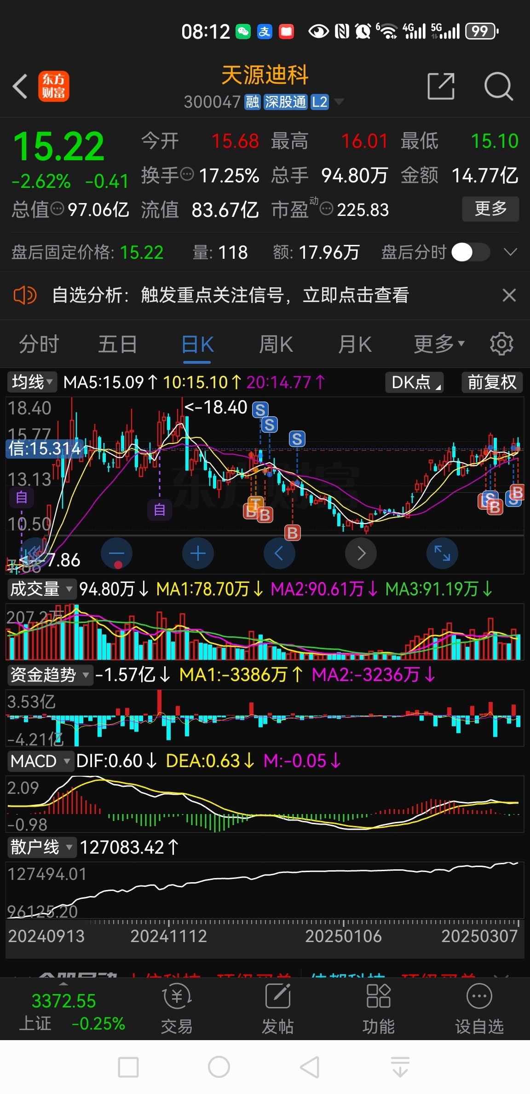The image size is (530, 1094).
Task: Tap 上证 index 3372.55 ticker
Action: 71,1012
